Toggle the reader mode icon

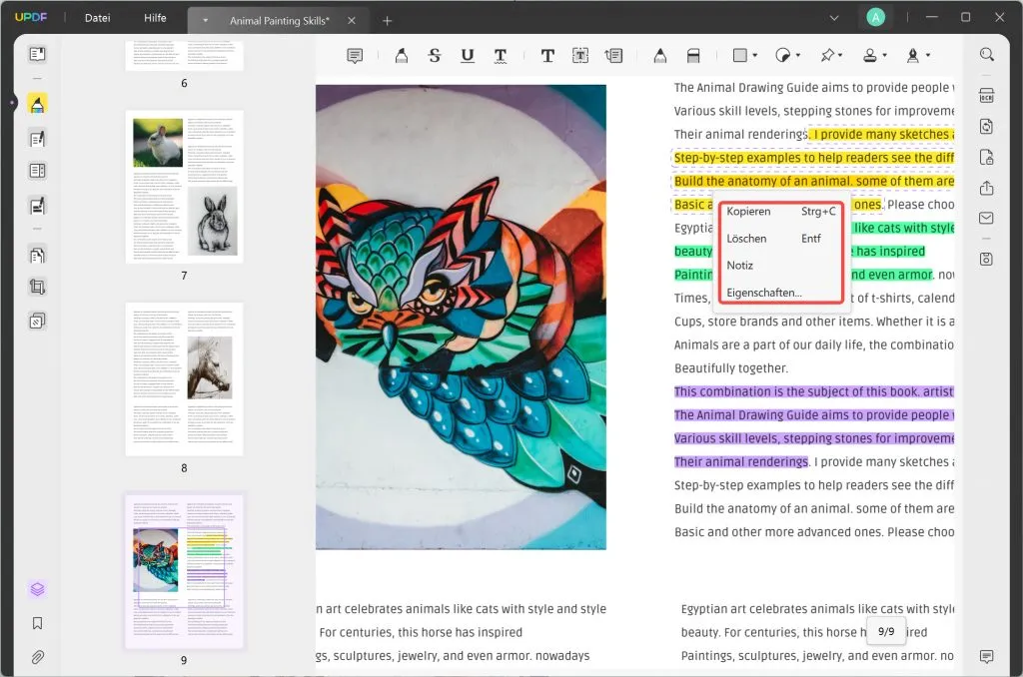tap(37, 54)
